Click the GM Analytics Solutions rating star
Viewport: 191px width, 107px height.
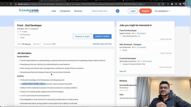[141, 61]
